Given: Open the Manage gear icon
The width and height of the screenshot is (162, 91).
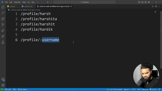Looking at the screenshot, I should [3, 85].
